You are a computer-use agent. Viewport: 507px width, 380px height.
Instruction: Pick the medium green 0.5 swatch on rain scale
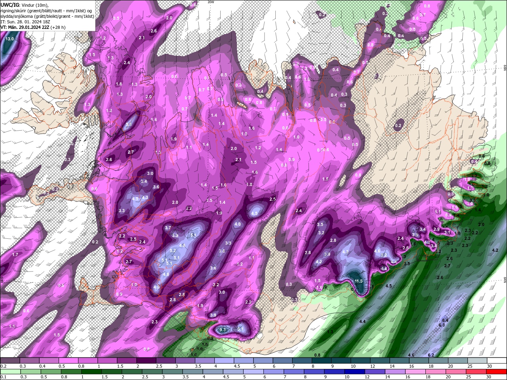(x=51, y=372)
